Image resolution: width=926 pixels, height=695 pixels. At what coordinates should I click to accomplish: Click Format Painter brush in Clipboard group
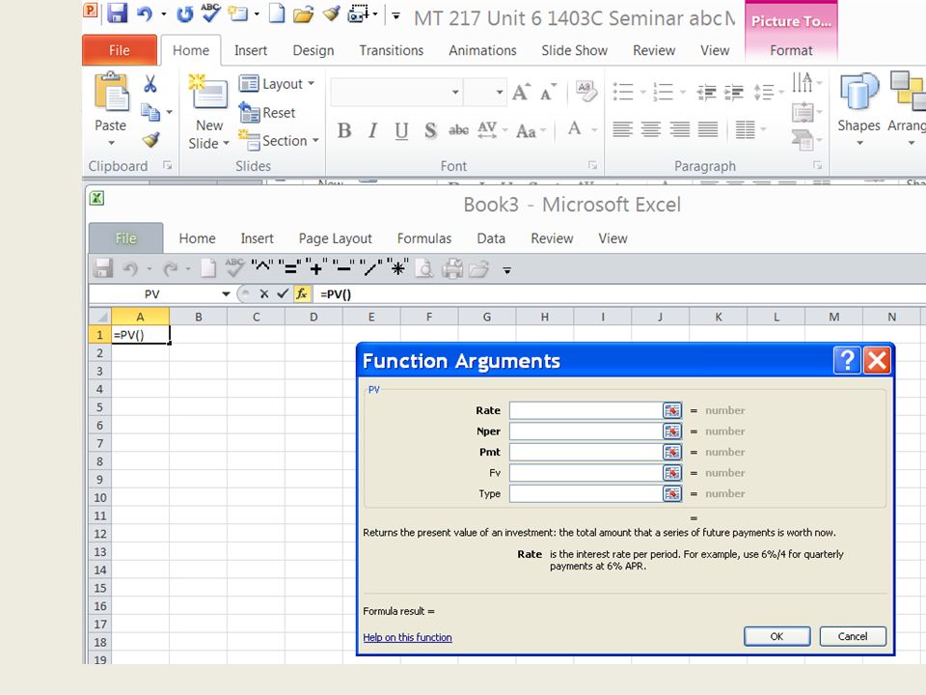tap(151, 140)
